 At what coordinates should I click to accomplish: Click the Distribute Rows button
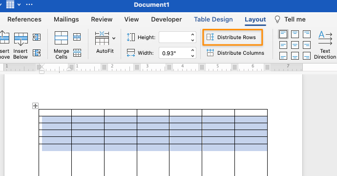point(232,37)
